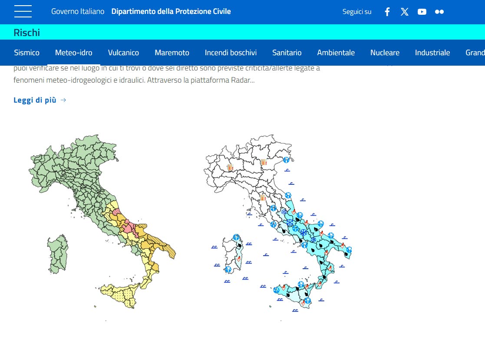Viewport: 485px width, 350px height.
Task: Select the Ambientale menu item
Action: tap(336, 53)
